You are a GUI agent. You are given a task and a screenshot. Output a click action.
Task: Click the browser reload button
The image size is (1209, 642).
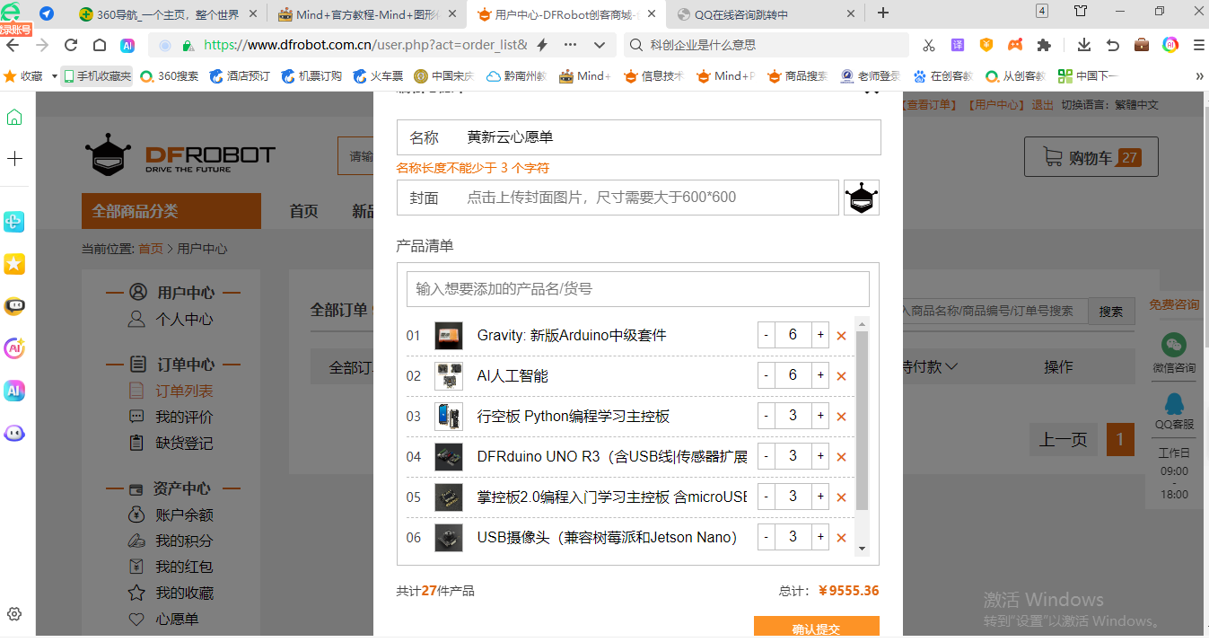click(71, 45)
